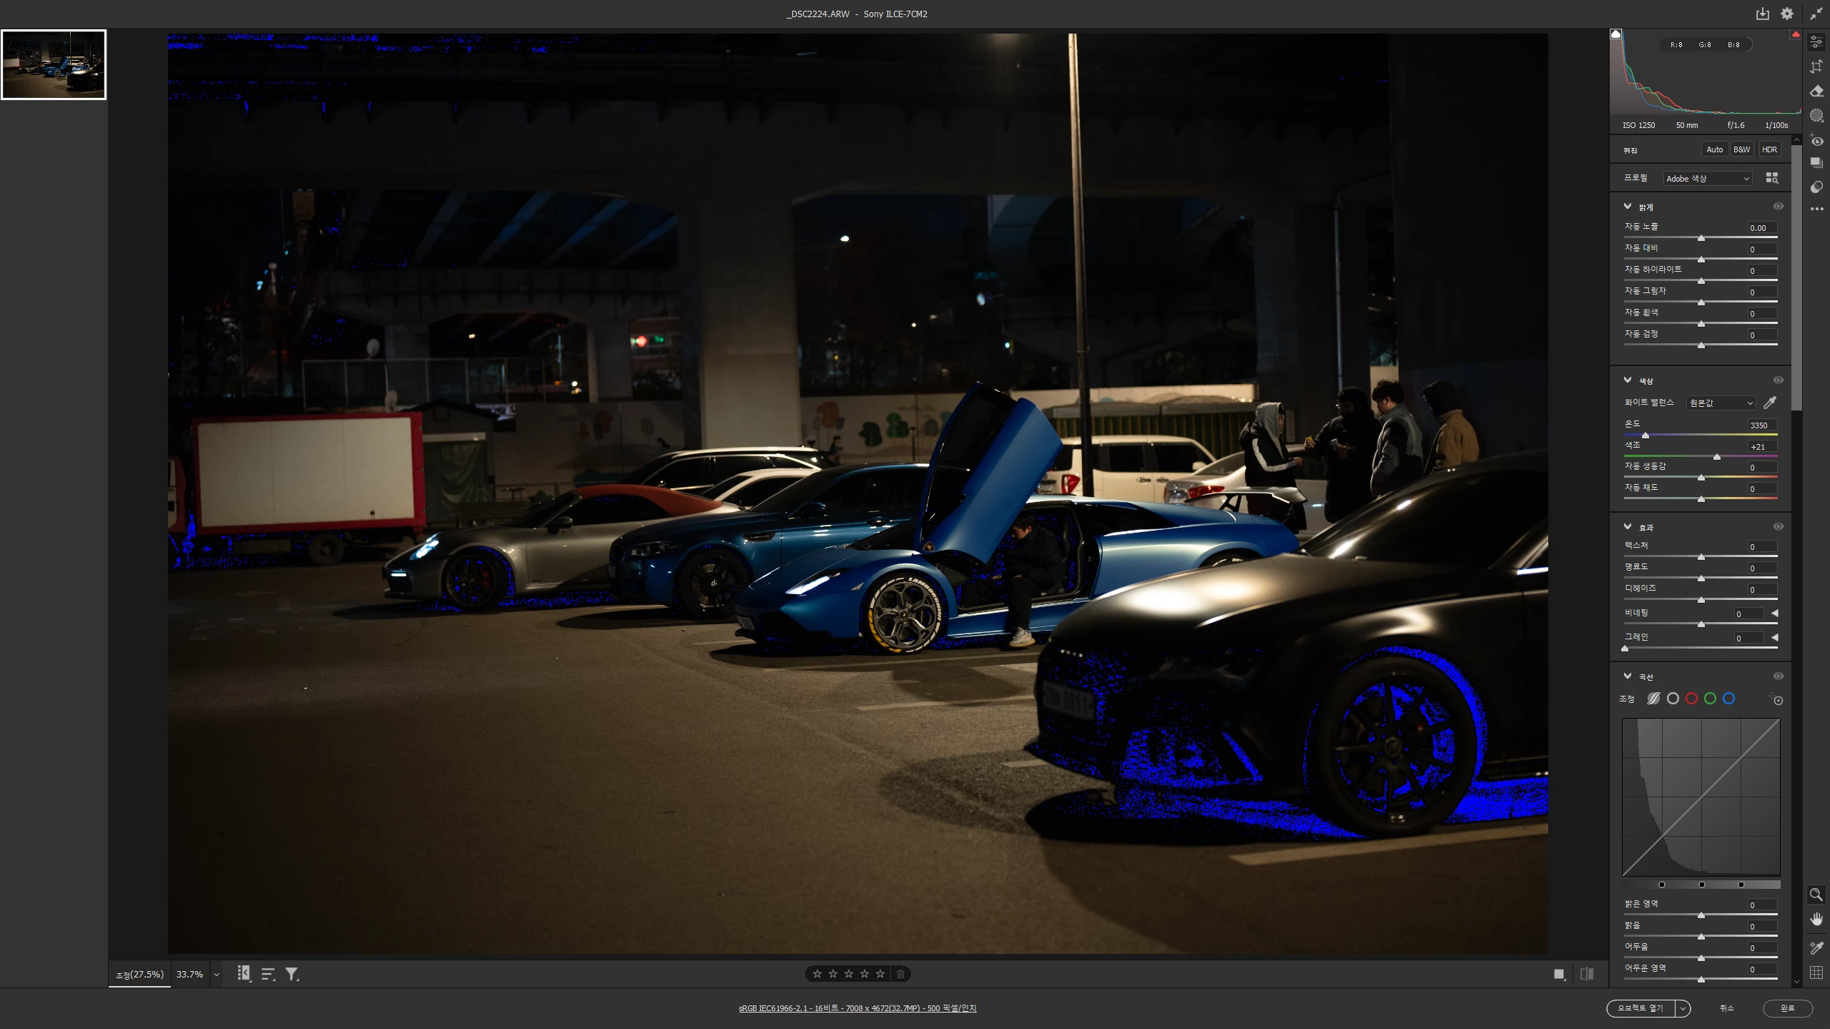
Task: Hide the 밝게 panel edits
Action: click(x=1778, y=207)
